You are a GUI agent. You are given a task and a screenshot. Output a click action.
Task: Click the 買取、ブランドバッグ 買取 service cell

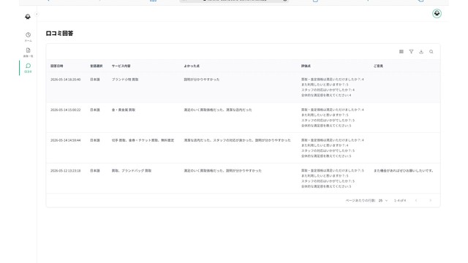132,171
